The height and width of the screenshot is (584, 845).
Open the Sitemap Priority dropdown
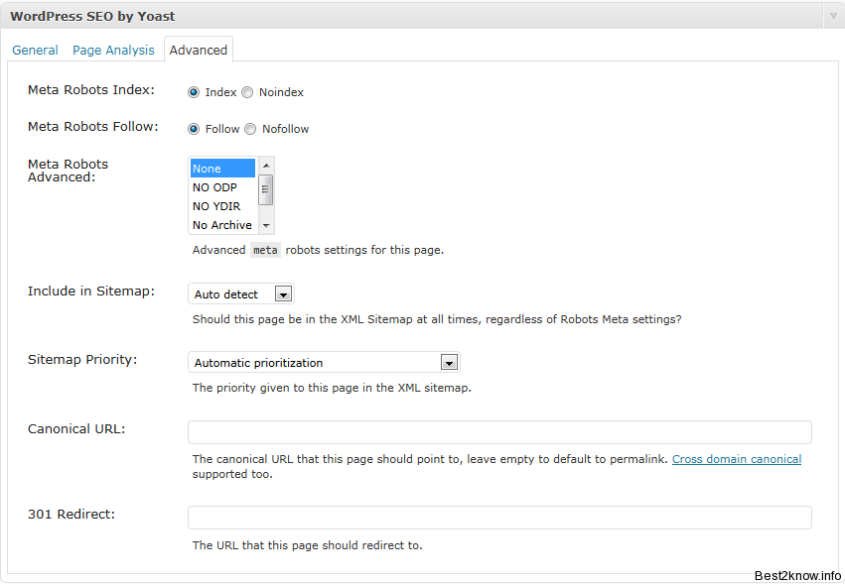324,362
